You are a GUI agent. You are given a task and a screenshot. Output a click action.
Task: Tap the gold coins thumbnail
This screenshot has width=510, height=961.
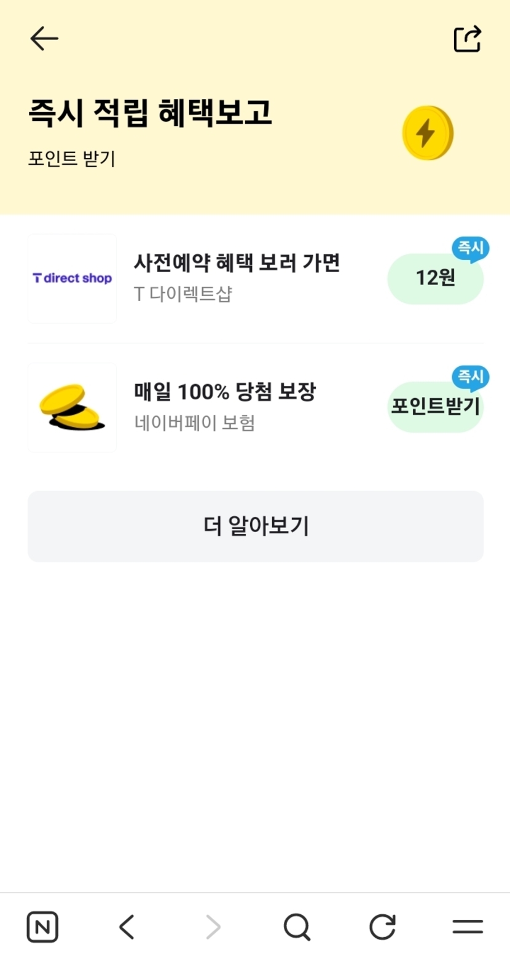[x=73, y=407]
